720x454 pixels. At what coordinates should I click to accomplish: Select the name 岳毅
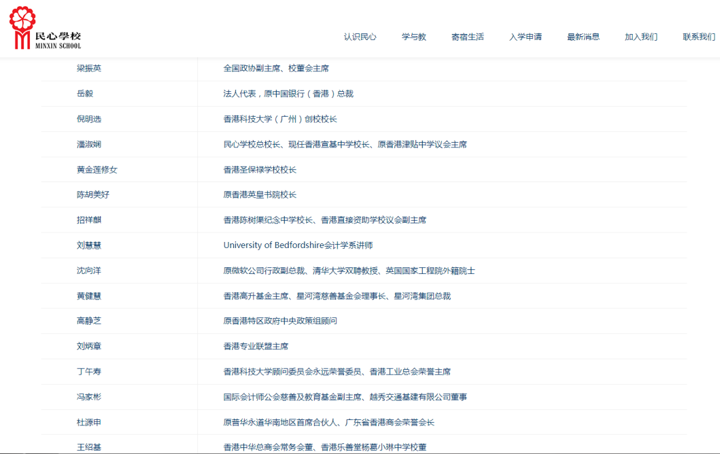[x=85, y=93]
